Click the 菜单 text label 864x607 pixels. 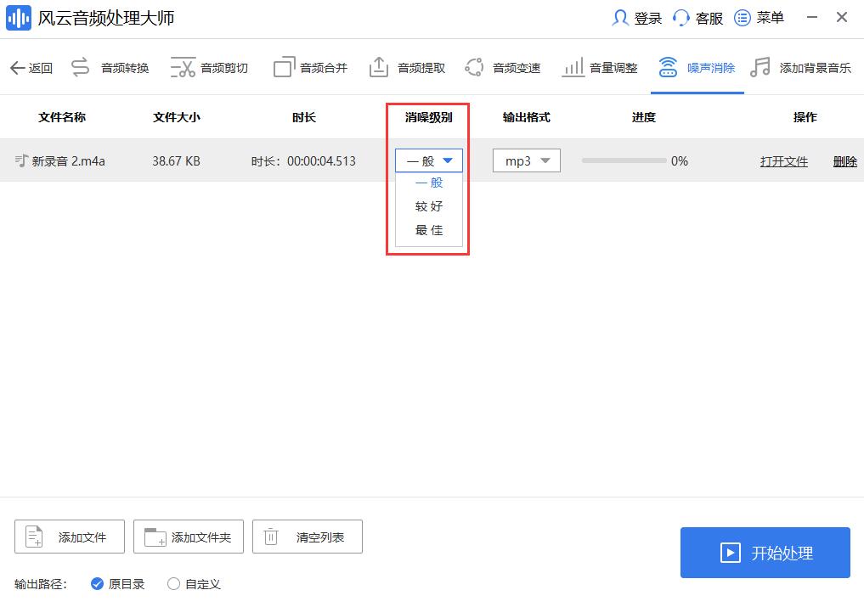[x=771, y=18]
